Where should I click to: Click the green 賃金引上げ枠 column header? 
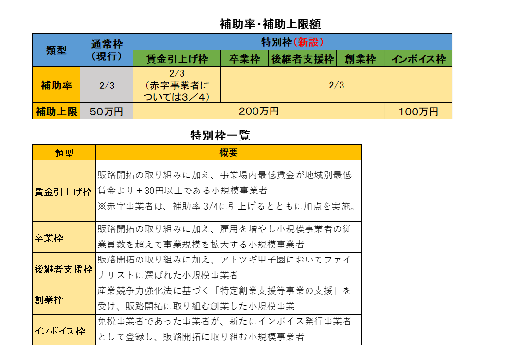coord(177,59)
